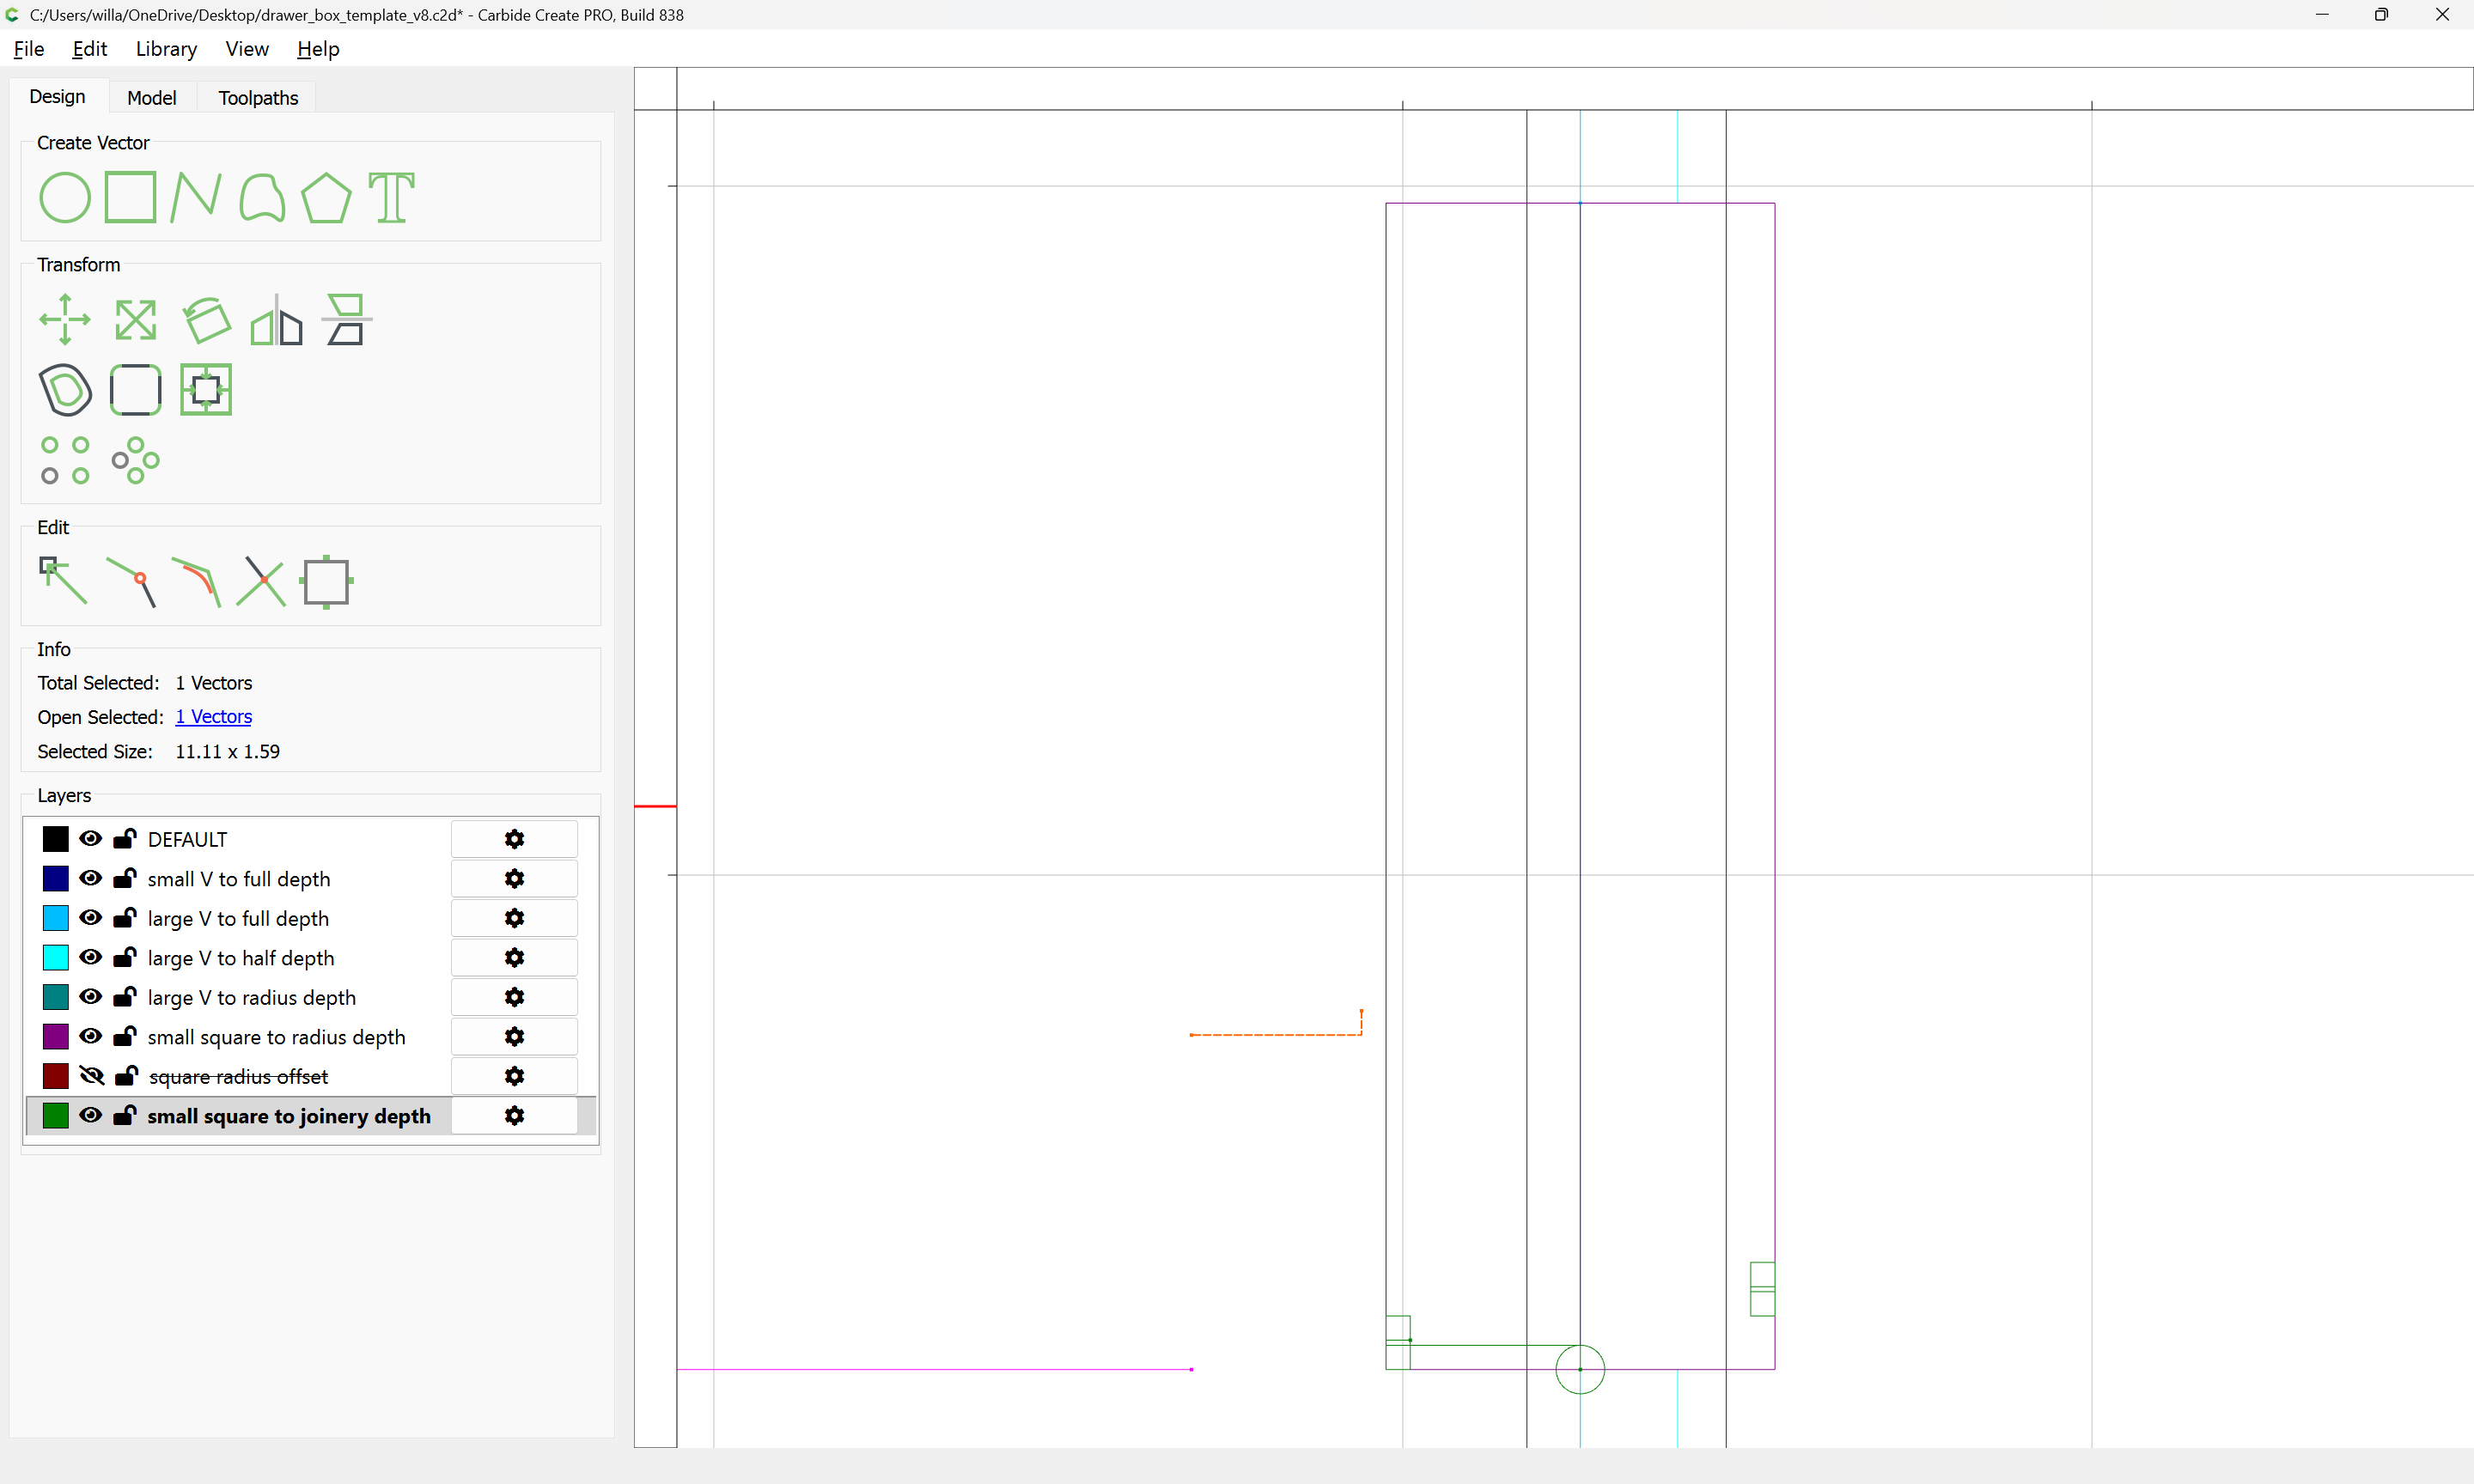Click the large V to radius depth color swatch
This screenshot has height=1484, width=2474.
pos(56,997)
